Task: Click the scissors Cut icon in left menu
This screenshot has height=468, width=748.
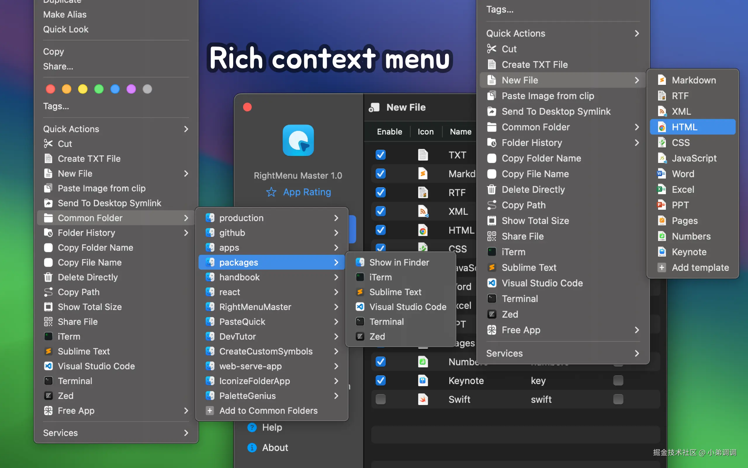Action: [x=48, y=144]
